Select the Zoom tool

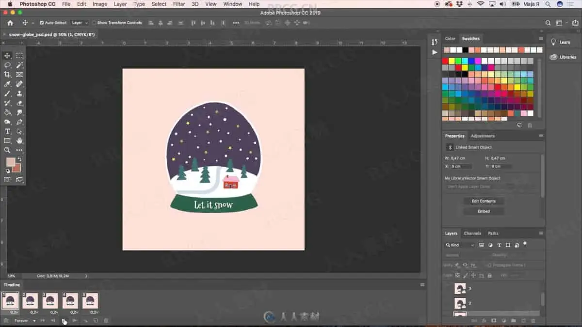coord(8,150)
